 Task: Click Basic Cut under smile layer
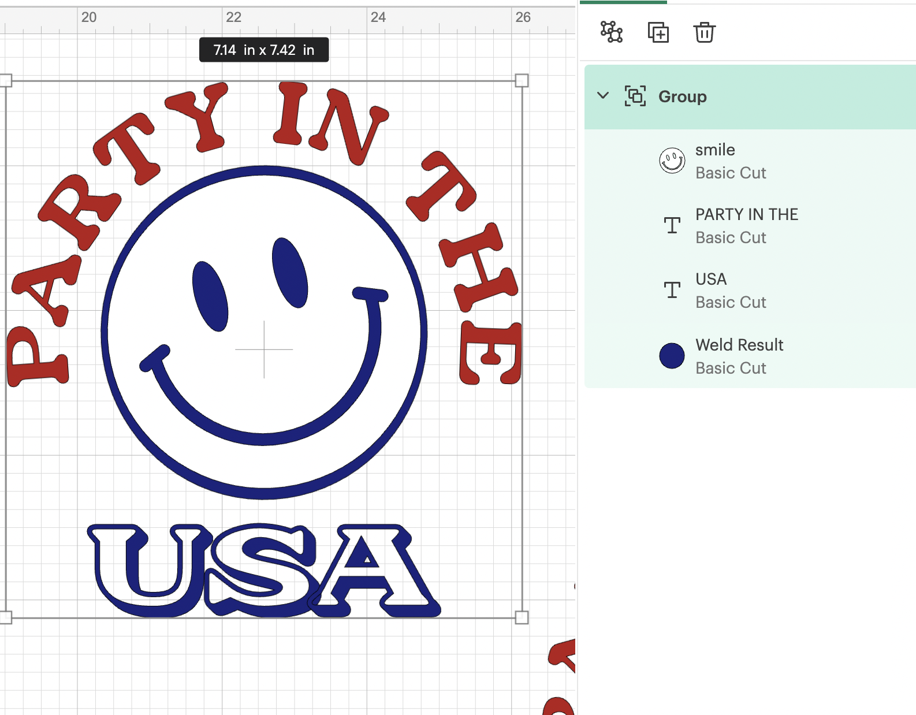pyautogui.click(x=731, y=173)
